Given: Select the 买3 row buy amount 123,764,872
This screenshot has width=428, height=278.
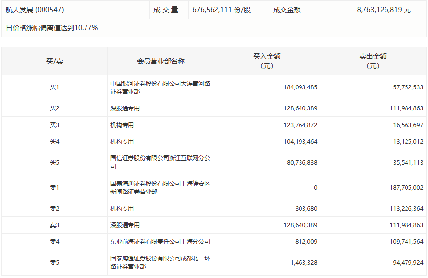Looking at the screenshot, I should (x=300, y=125).
